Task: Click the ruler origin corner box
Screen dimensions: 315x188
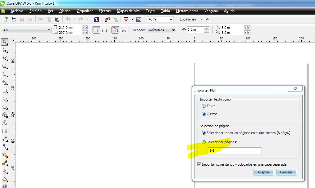Action: pyautogui.click(x=13, y=40)
